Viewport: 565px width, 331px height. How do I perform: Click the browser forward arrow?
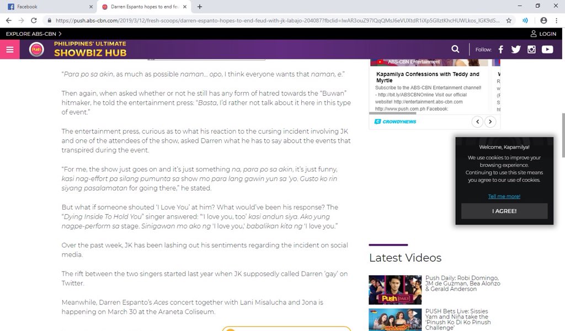coord(22,20)
